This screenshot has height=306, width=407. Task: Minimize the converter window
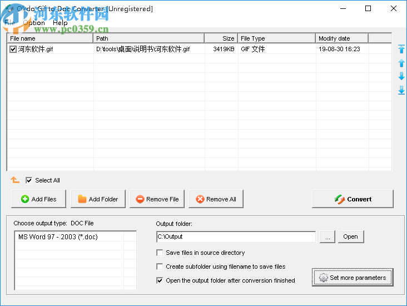[x=343, y=8]
